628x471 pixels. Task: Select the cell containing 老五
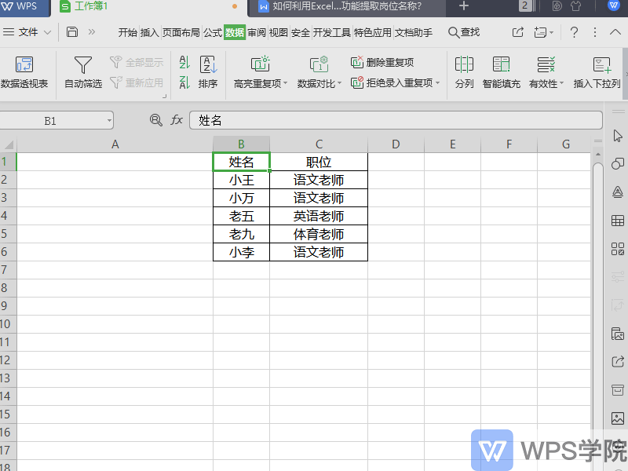click(241, 216)
